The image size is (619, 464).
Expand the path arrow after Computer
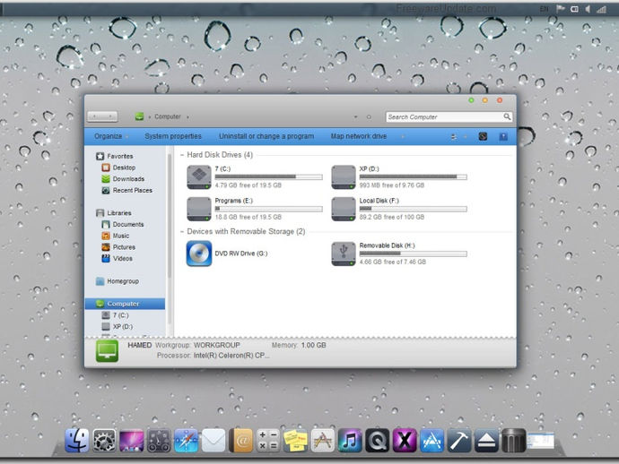click(187, 116)
